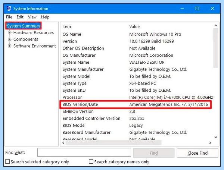Expand the Software Environment node
Screen dimensions: 224x170
[10, 46]
